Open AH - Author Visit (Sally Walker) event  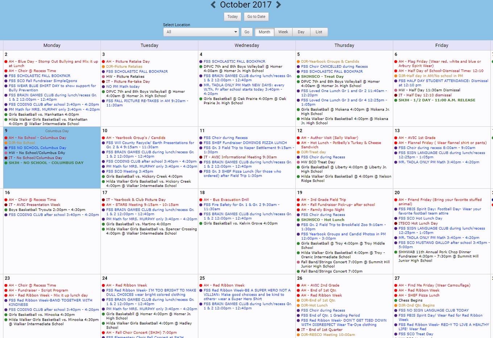pos(329,138)
